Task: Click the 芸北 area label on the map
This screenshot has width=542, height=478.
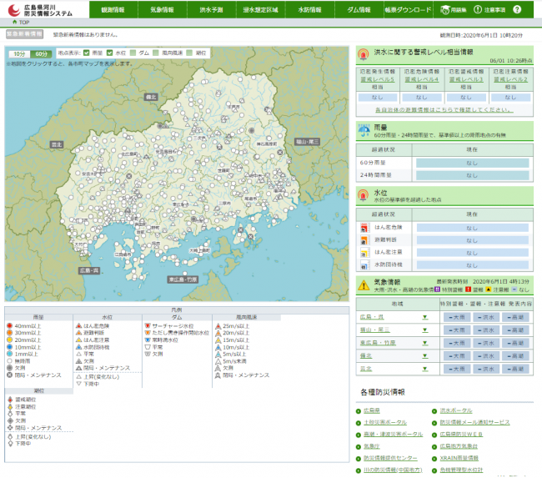Action: (x=57, y=144)
